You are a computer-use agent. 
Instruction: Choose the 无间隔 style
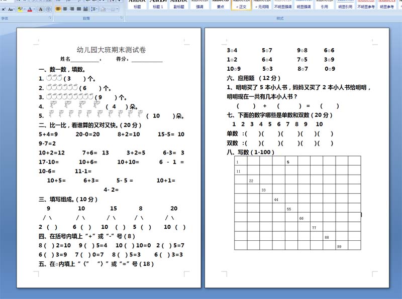[262, 5]
